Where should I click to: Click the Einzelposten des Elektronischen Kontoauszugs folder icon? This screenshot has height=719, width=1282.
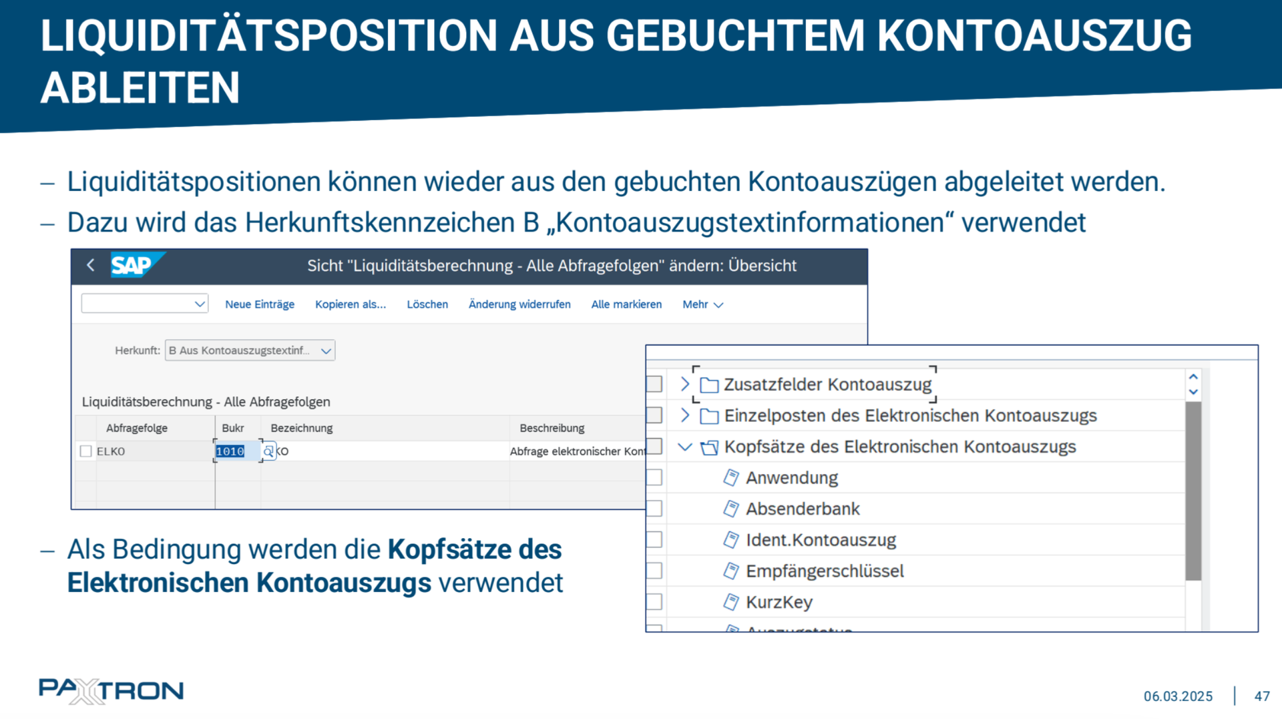tap(708, 417)
